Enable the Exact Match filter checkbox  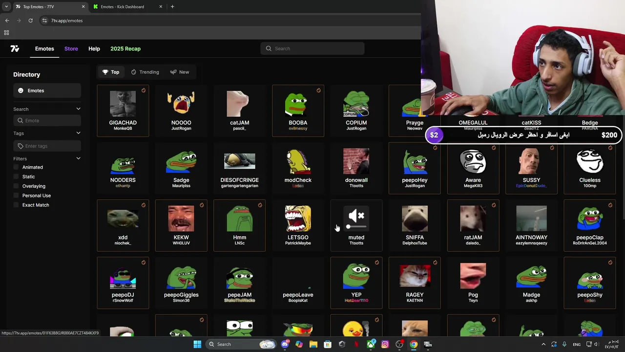pos(16,205)
